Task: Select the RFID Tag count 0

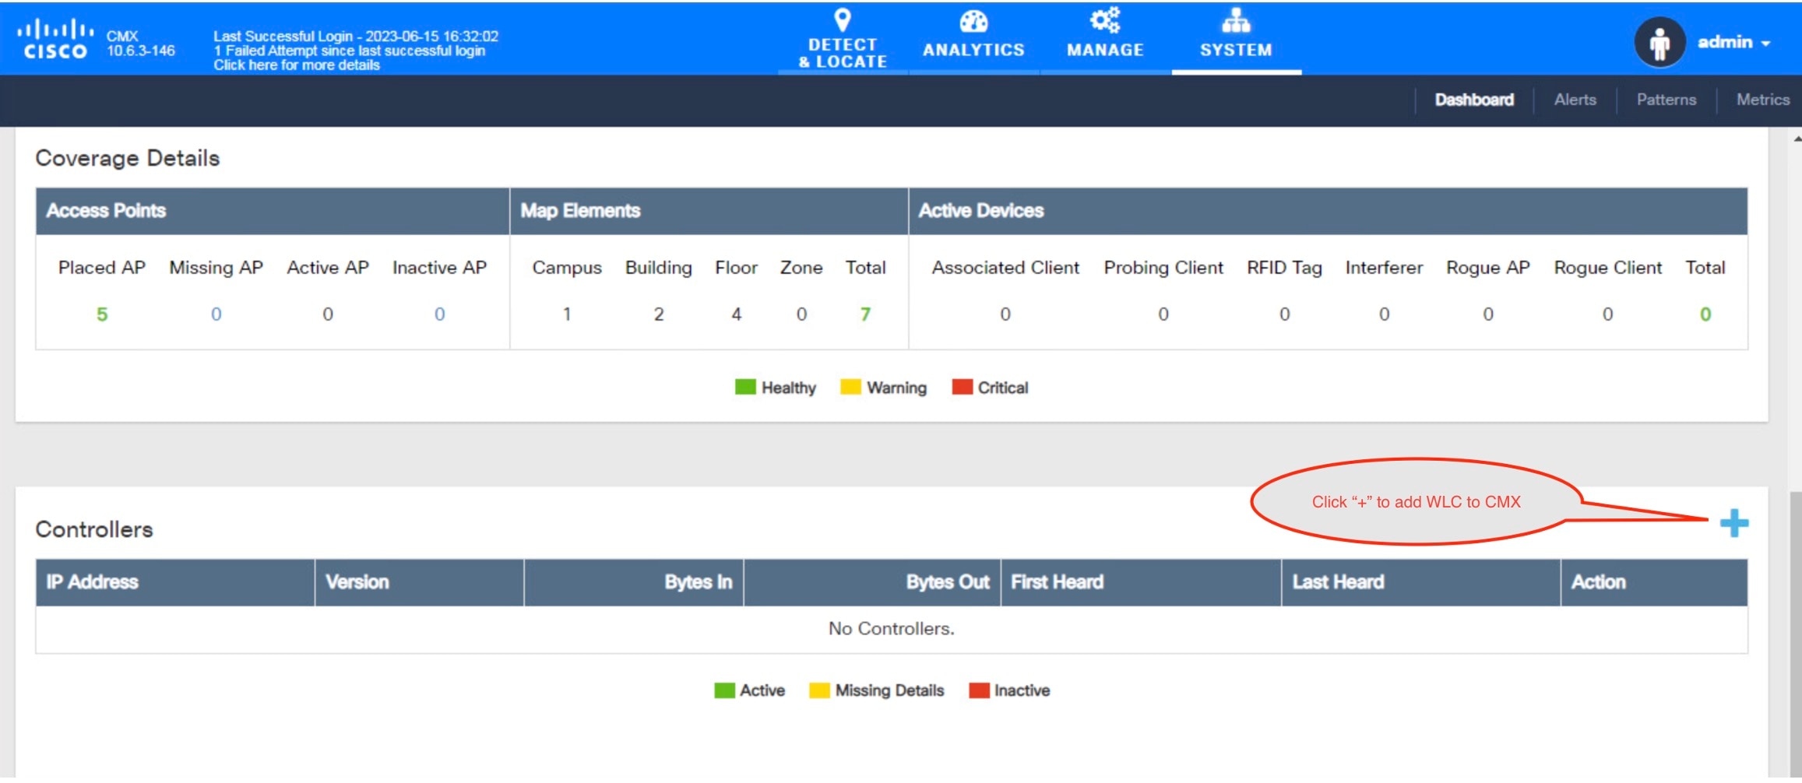Action: click(1285, 314)
